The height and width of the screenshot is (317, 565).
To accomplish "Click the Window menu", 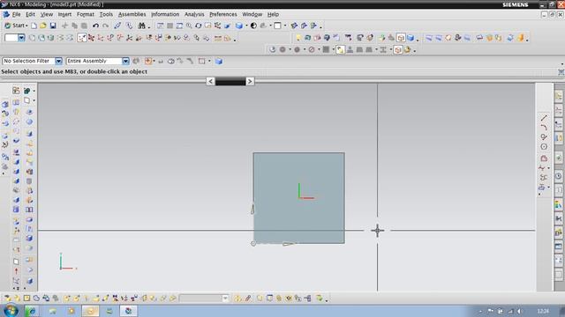I will (252, 14).
